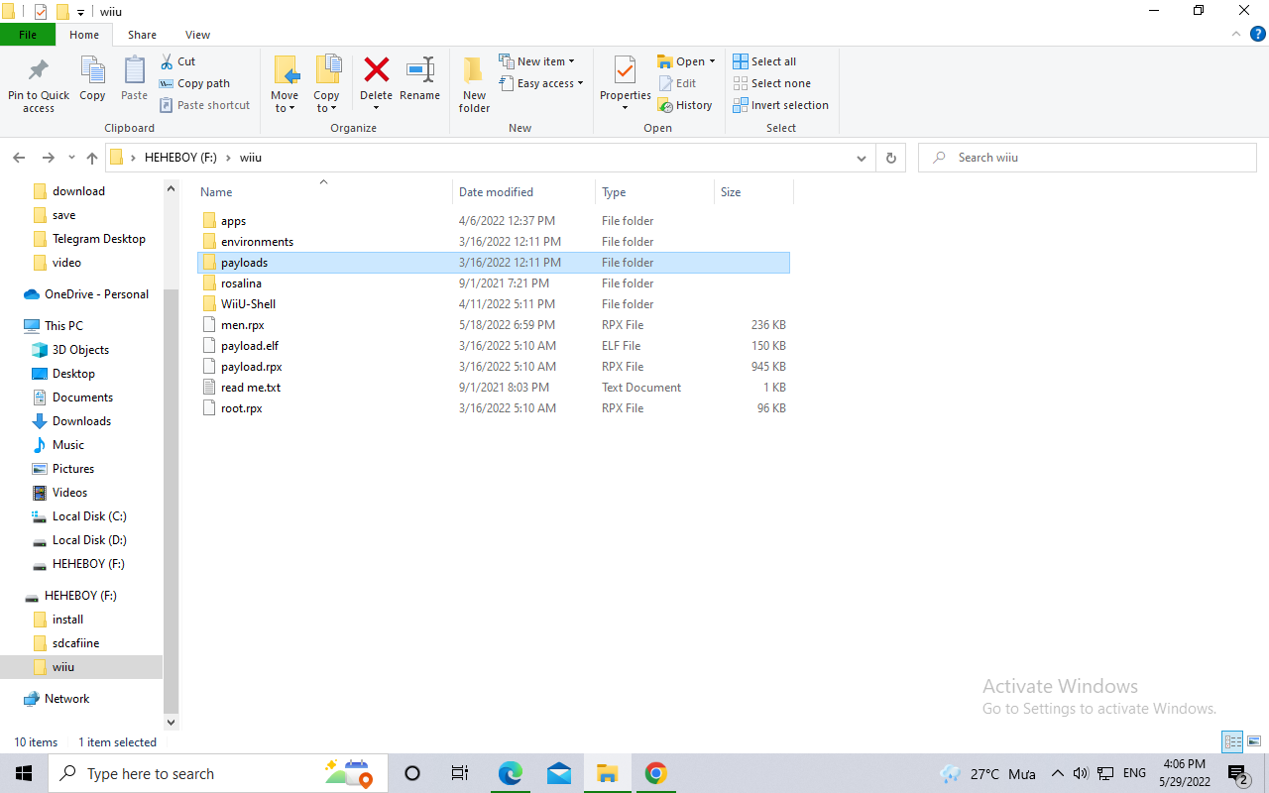Select the environments folder
This screenshot has width=1269, height=793.
(493, 242)
